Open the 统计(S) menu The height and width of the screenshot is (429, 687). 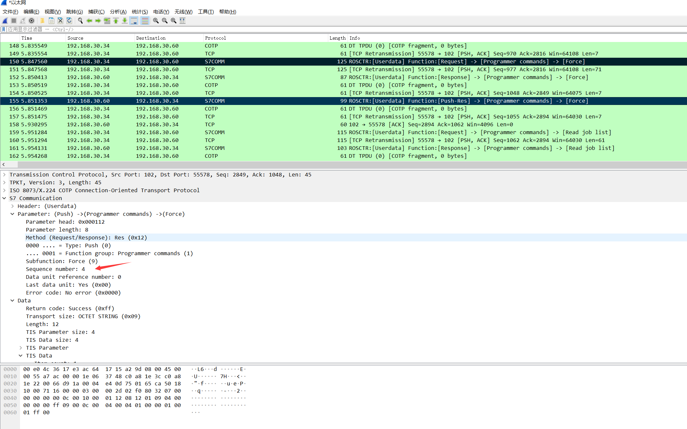[x=140, y=12]
